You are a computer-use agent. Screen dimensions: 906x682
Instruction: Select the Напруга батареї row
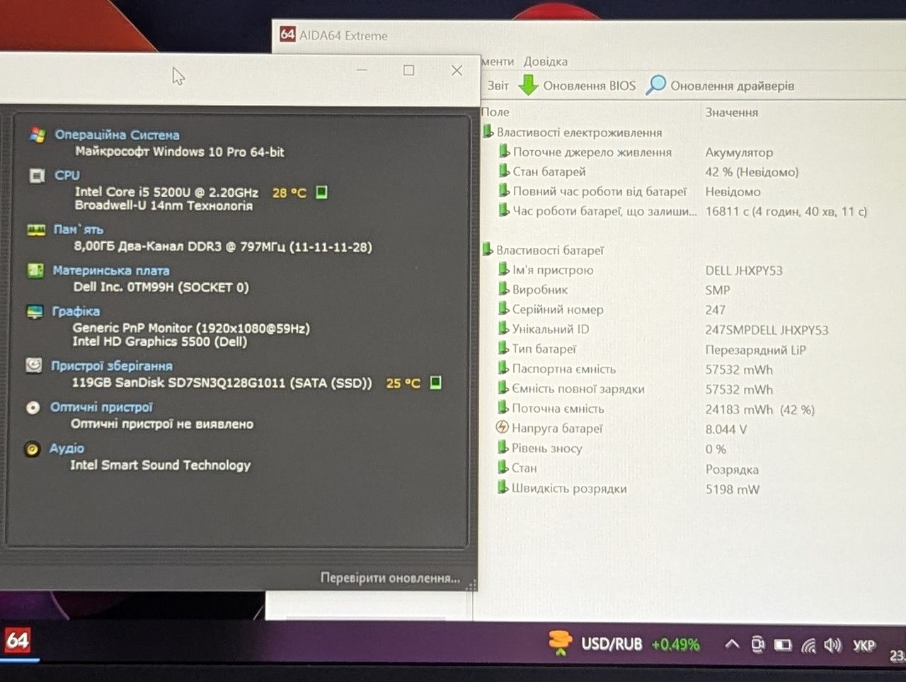pyautogui.click(x=679, y=428)
